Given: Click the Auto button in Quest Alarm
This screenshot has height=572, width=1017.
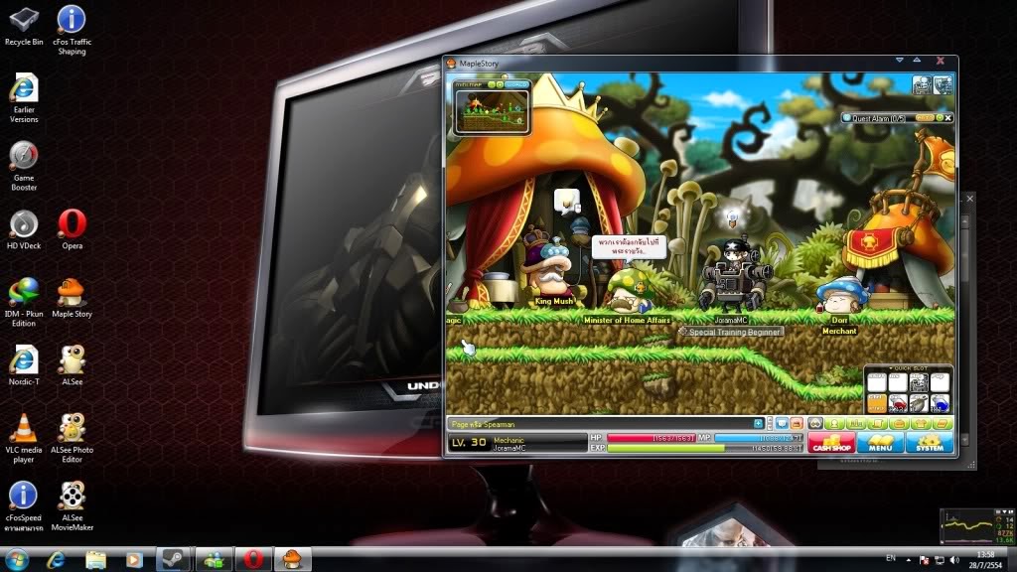Looking at the screenshot, I should click(x=925, y=118).
